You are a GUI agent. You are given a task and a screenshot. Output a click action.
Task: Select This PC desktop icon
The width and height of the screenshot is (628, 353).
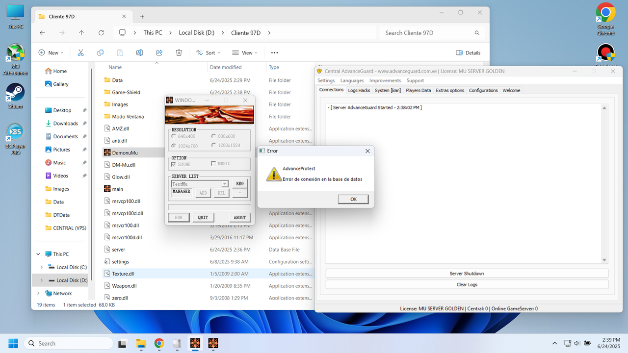pyautogui.click(x=15, y=17)
